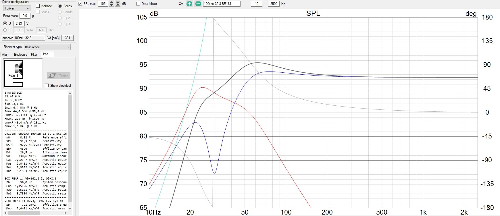Click the impedance field showing 6,1 Ohm
This screenshot has height=216, width=500.
[41, 30]
